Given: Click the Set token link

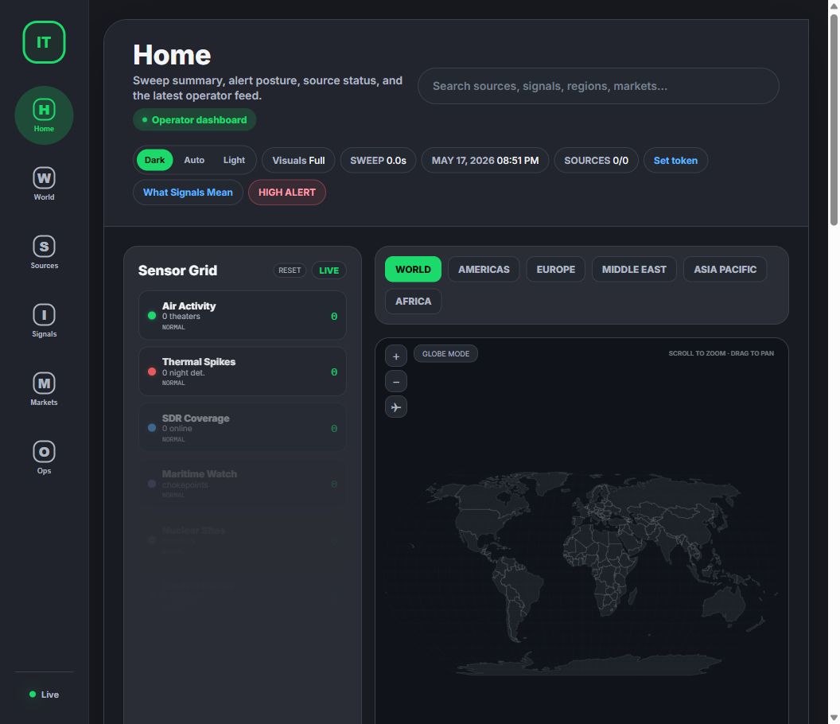Looking at the screenshot, I should pyautogui.click(x=675, y=160).
